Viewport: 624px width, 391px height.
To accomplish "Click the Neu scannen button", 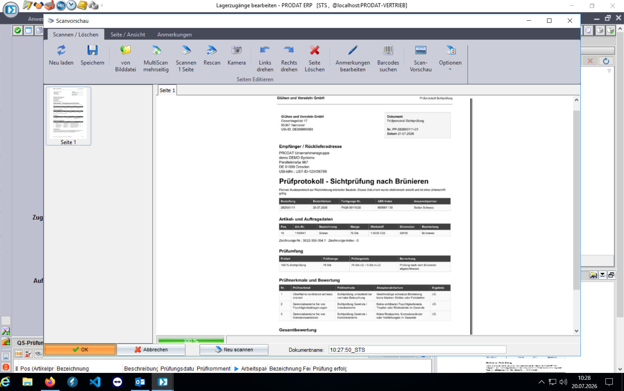I will point(234,350).
